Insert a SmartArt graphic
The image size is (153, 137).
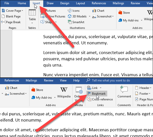76,22
